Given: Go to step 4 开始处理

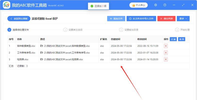Looking at the screenshot, I should (x=182, y=30).
